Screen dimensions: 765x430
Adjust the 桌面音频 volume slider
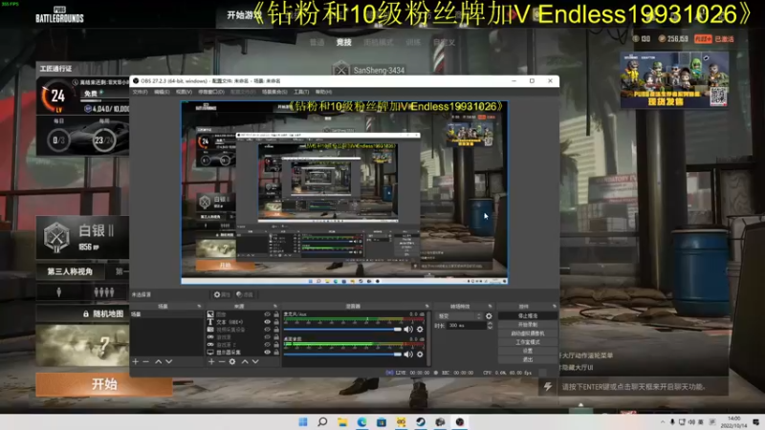point(342,355)
